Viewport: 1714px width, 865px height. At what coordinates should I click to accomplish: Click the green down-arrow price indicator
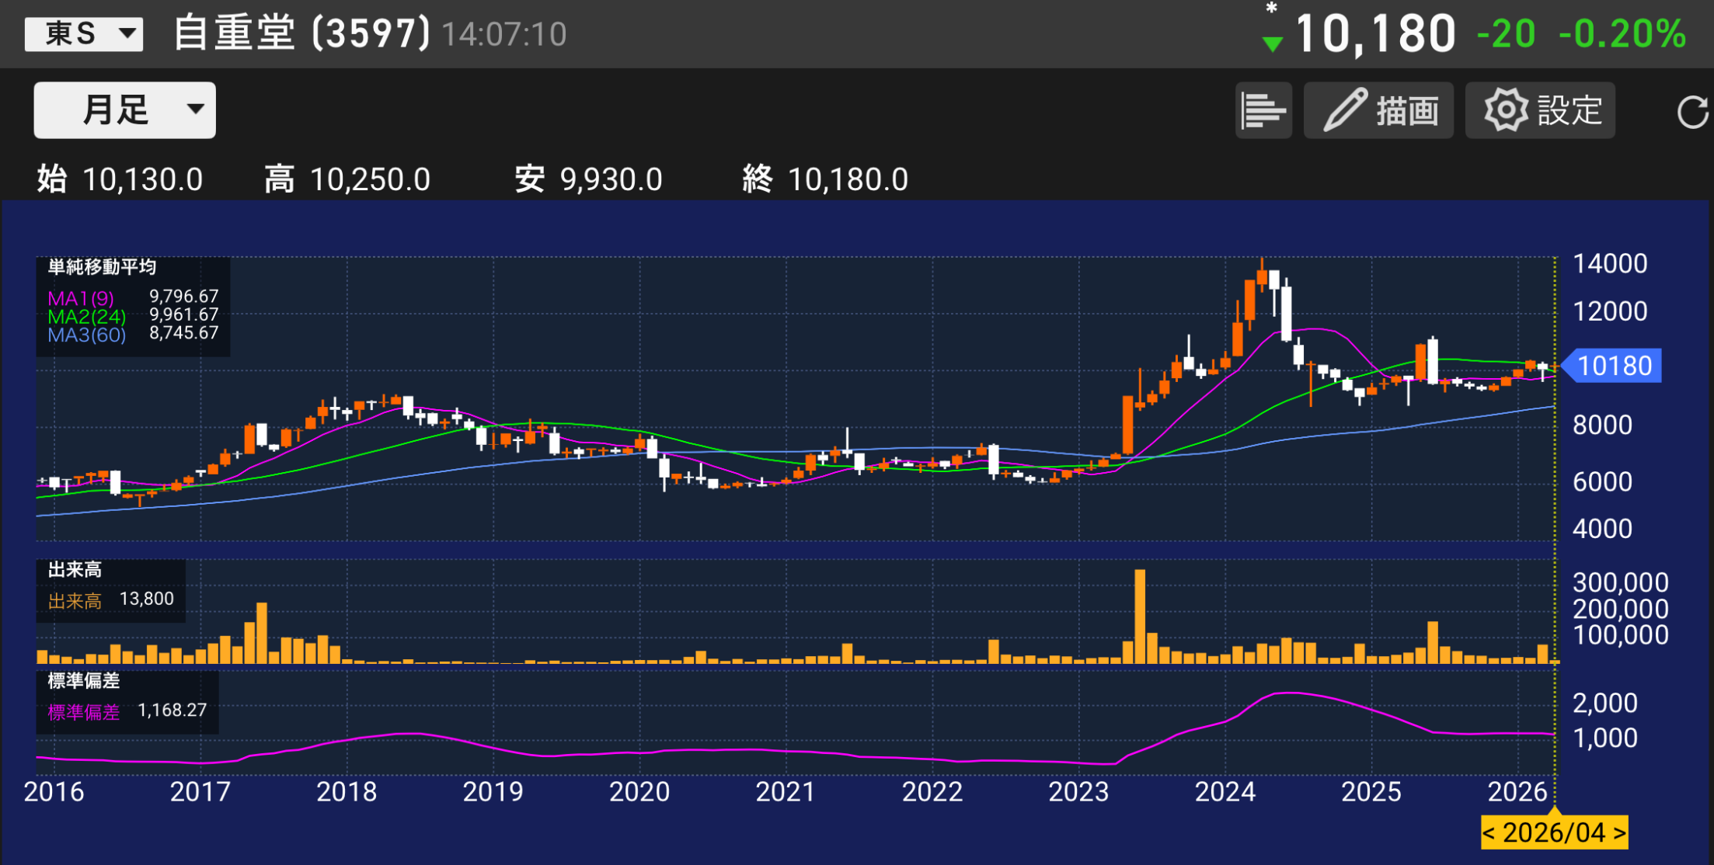point(1272,44)
